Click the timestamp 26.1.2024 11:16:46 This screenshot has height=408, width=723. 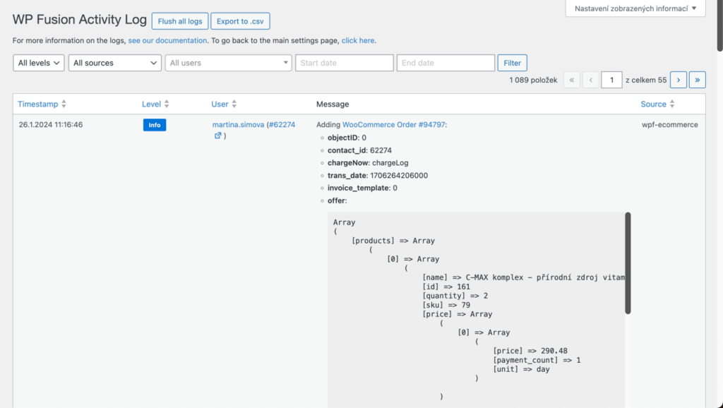[x=51, y=124]
